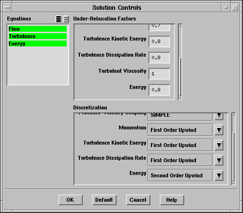Select all equations icon
Viewport: 243px width, 213px height.
click(58, 19)
